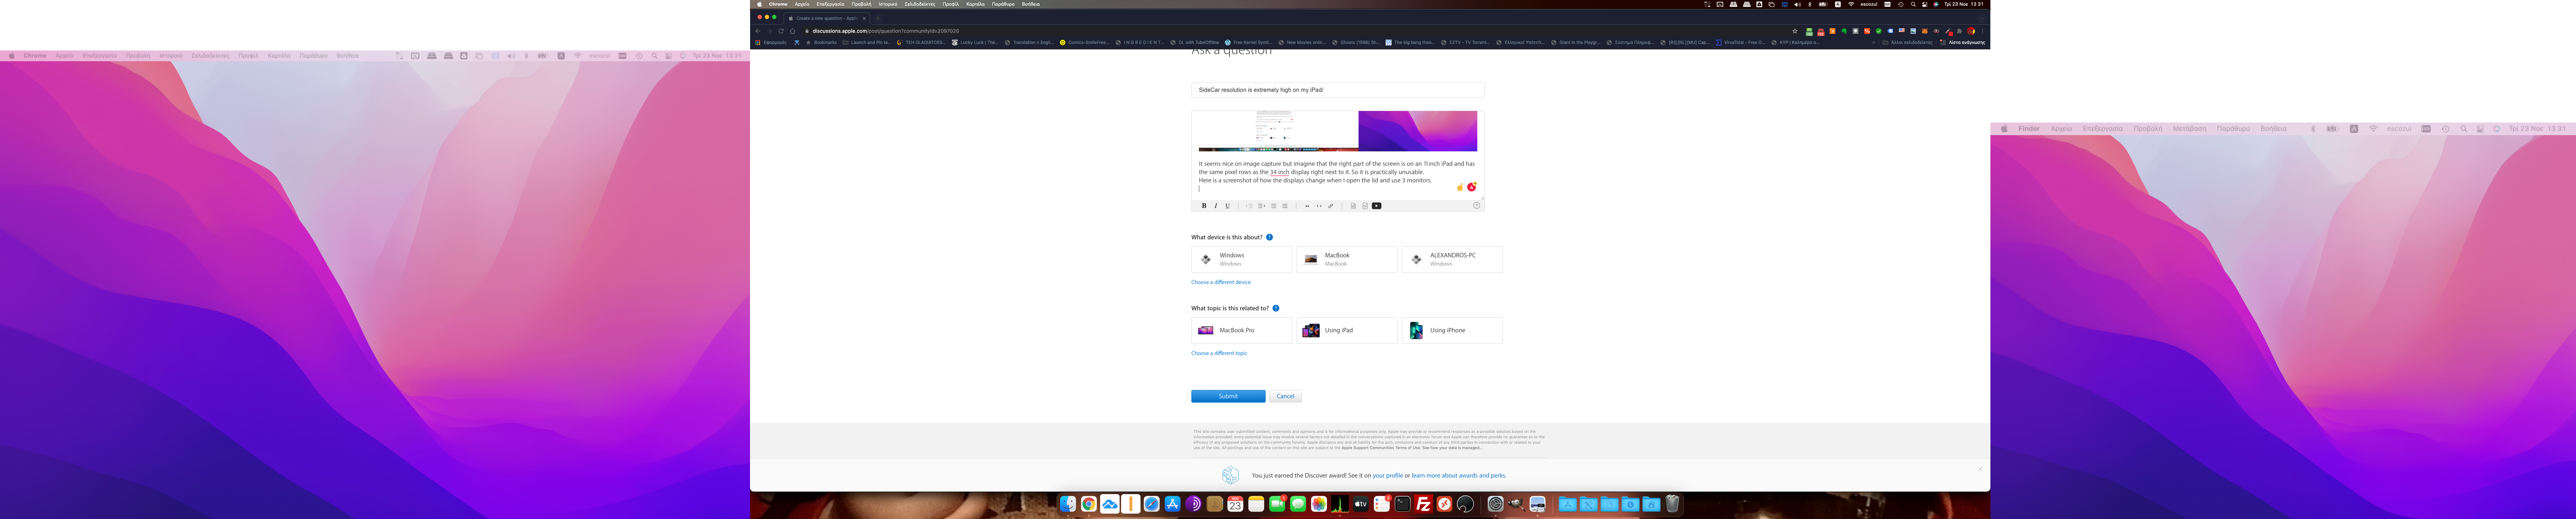The height and width of the screenshot is (519, 2576).
Task: Click the question title input field
Action: click(1337, 90)
